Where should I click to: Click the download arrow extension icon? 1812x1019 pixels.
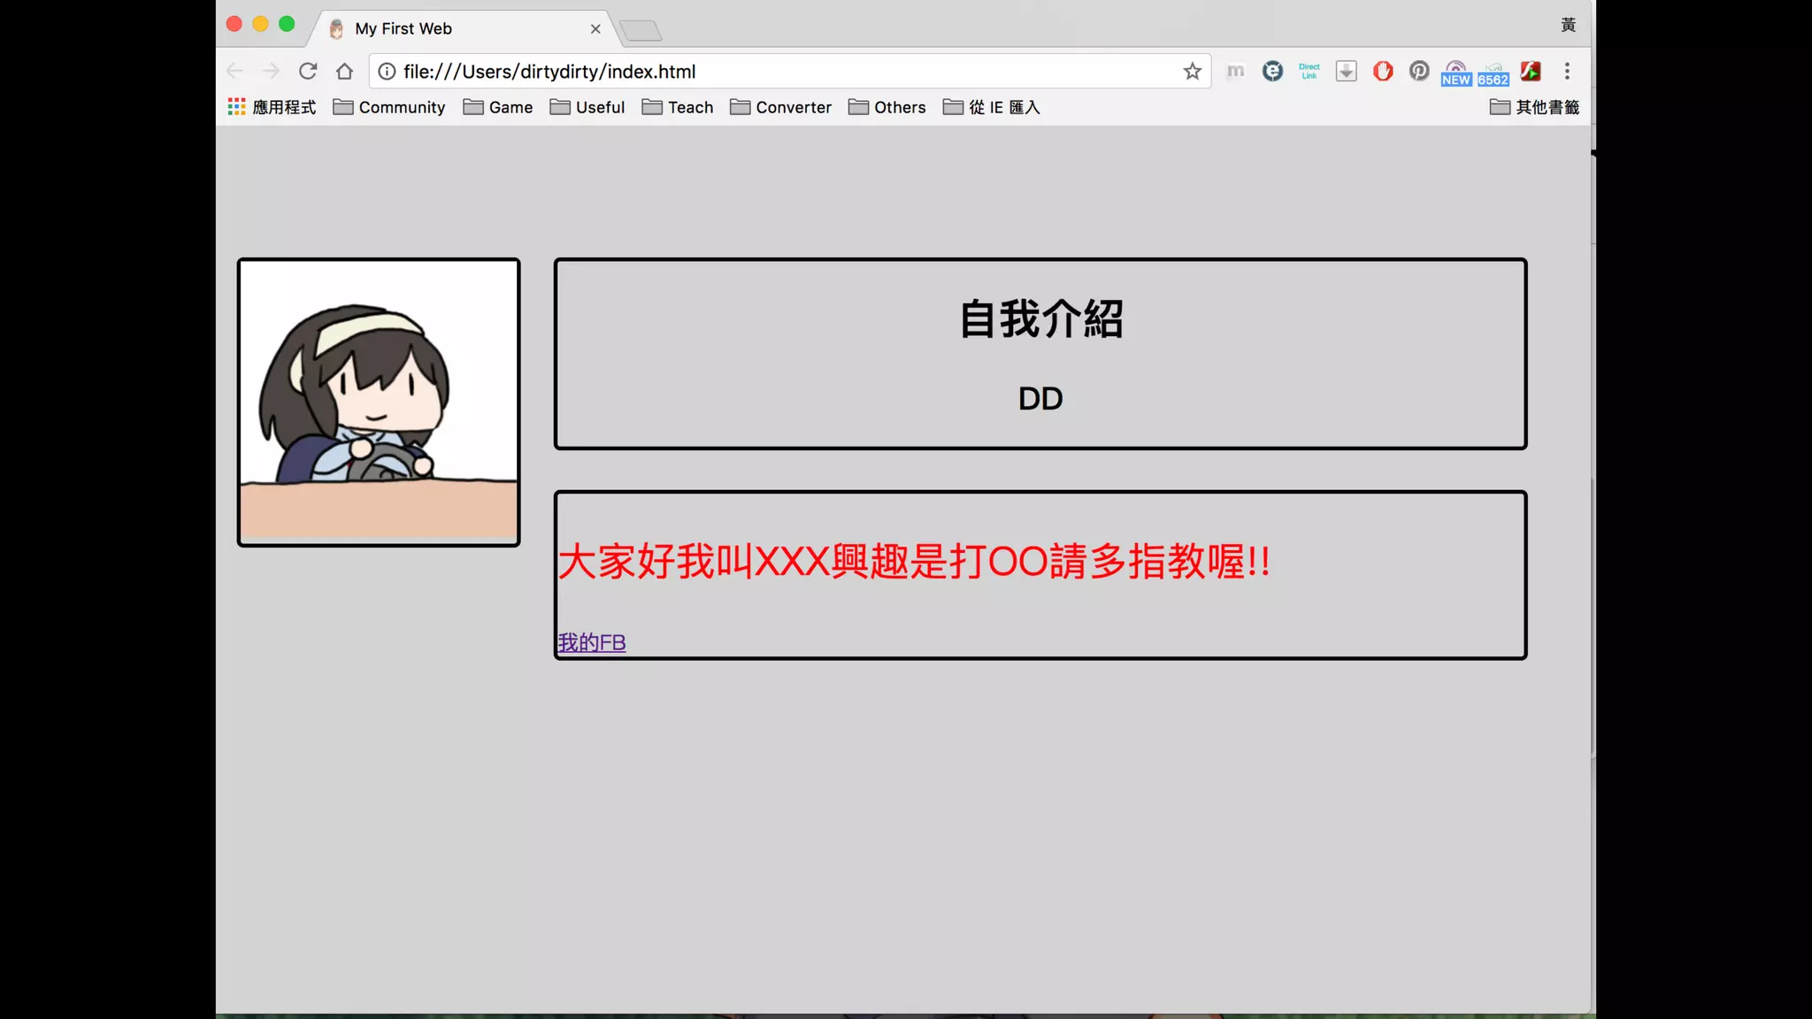(x=1346, y=71)
